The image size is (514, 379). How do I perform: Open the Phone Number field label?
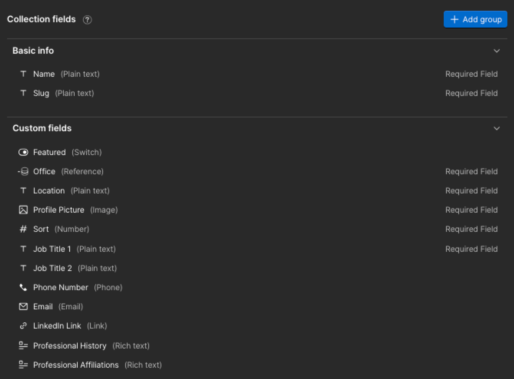(61, 287)
